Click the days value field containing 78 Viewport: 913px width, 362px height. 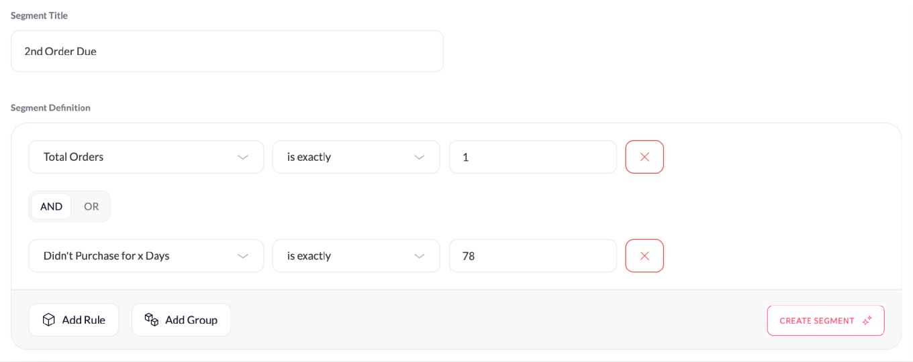pyautogui.click(x=532, y=256)
